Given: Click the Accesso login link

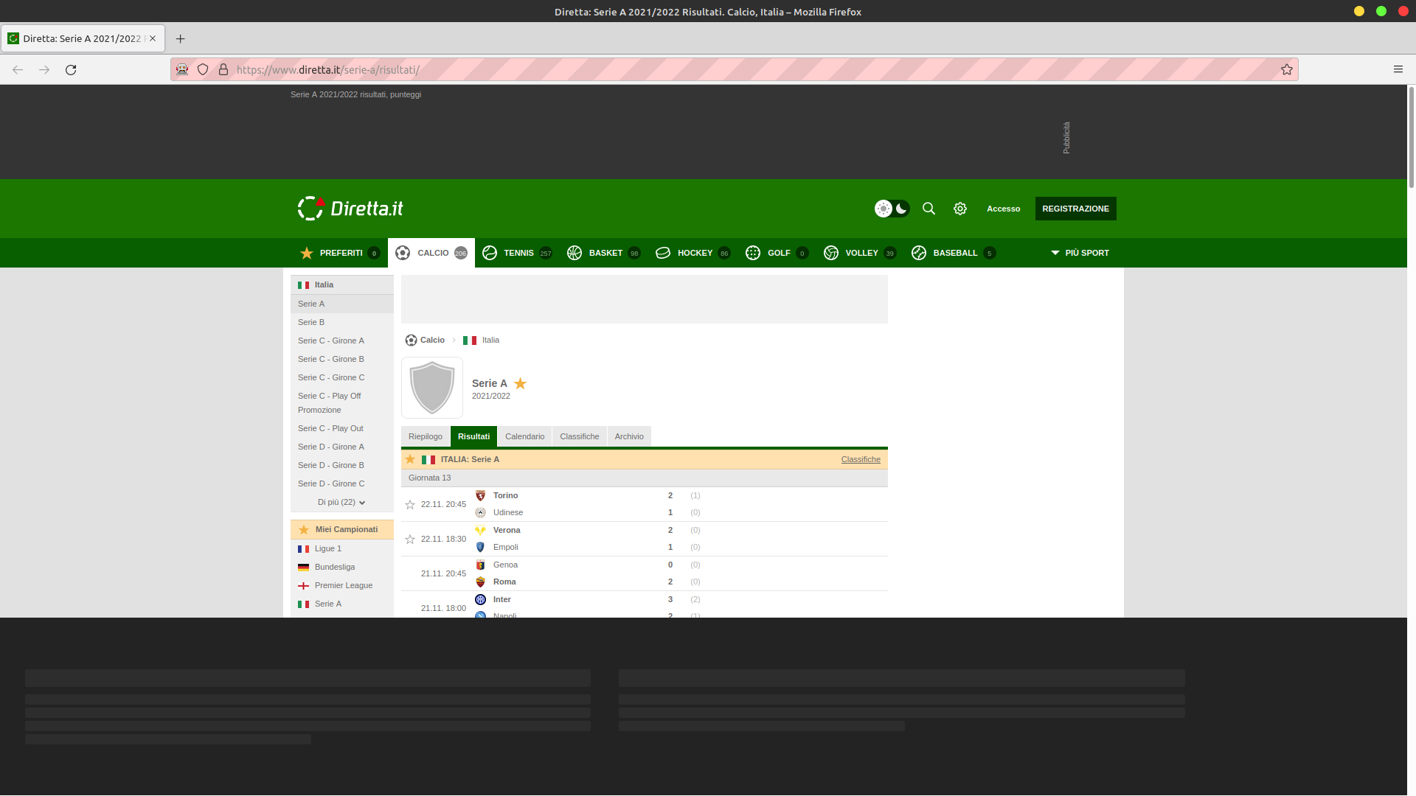Looking at the screenshot, I should [1003, 209].
